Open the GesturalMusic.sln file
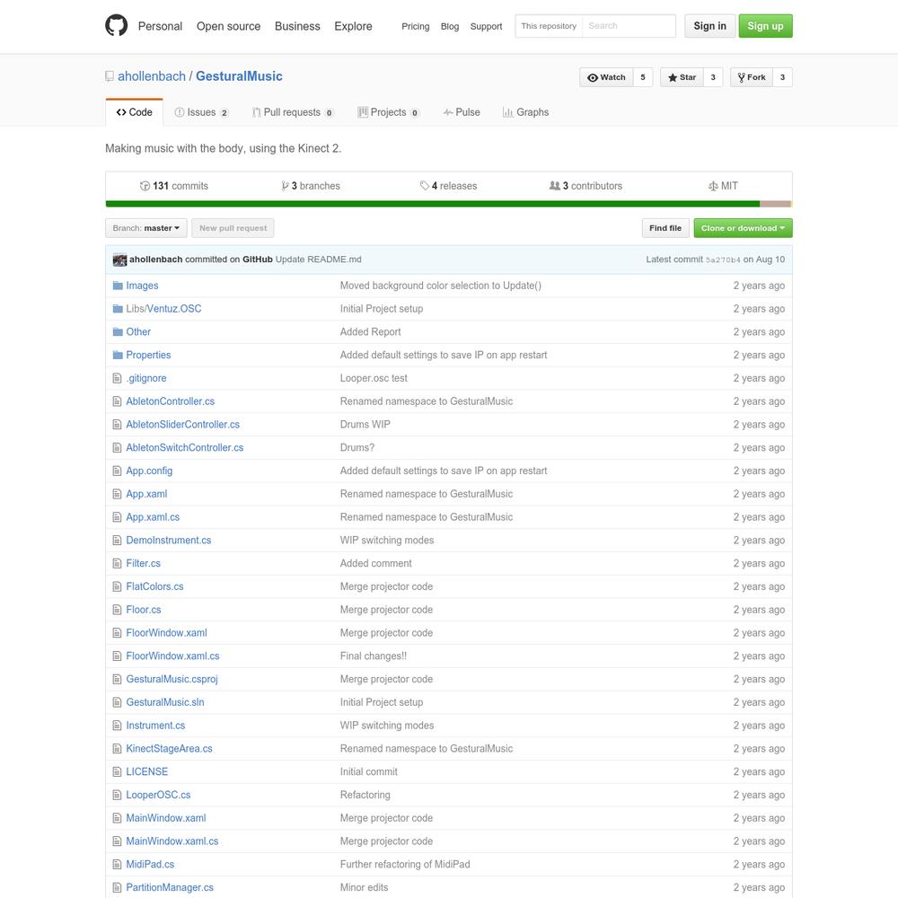The image size is (898, 898). point(165,702)
